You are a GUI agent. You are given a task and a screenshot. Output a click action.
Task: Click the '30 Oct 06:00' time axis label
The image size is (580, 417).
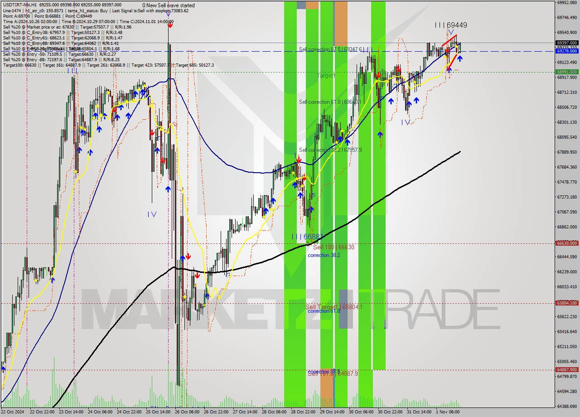pyautogui.click(x=362, y=412)
